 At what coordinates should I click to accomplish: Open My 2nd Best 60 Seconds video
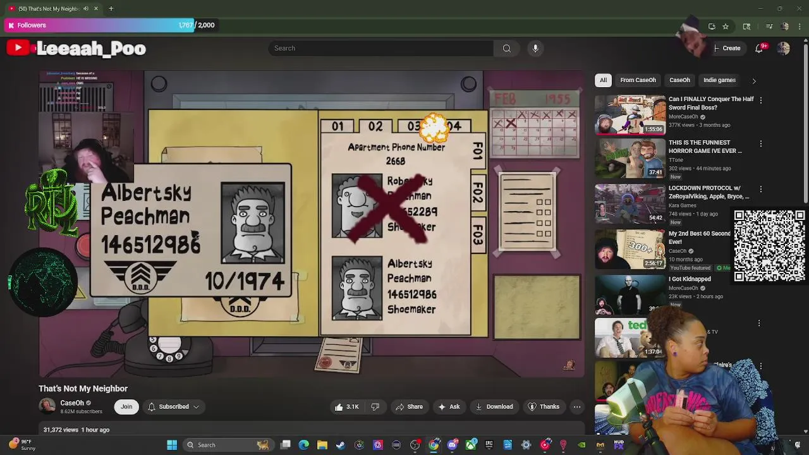point(699,238)
